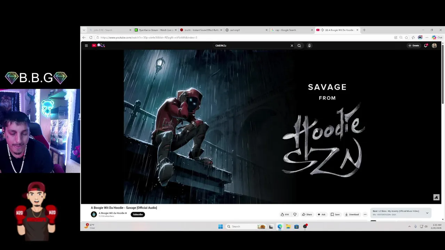The height and width of the screenshot is (250, 445).
Task: Start voice search with the microphone icon
Action: click(309, 45)
